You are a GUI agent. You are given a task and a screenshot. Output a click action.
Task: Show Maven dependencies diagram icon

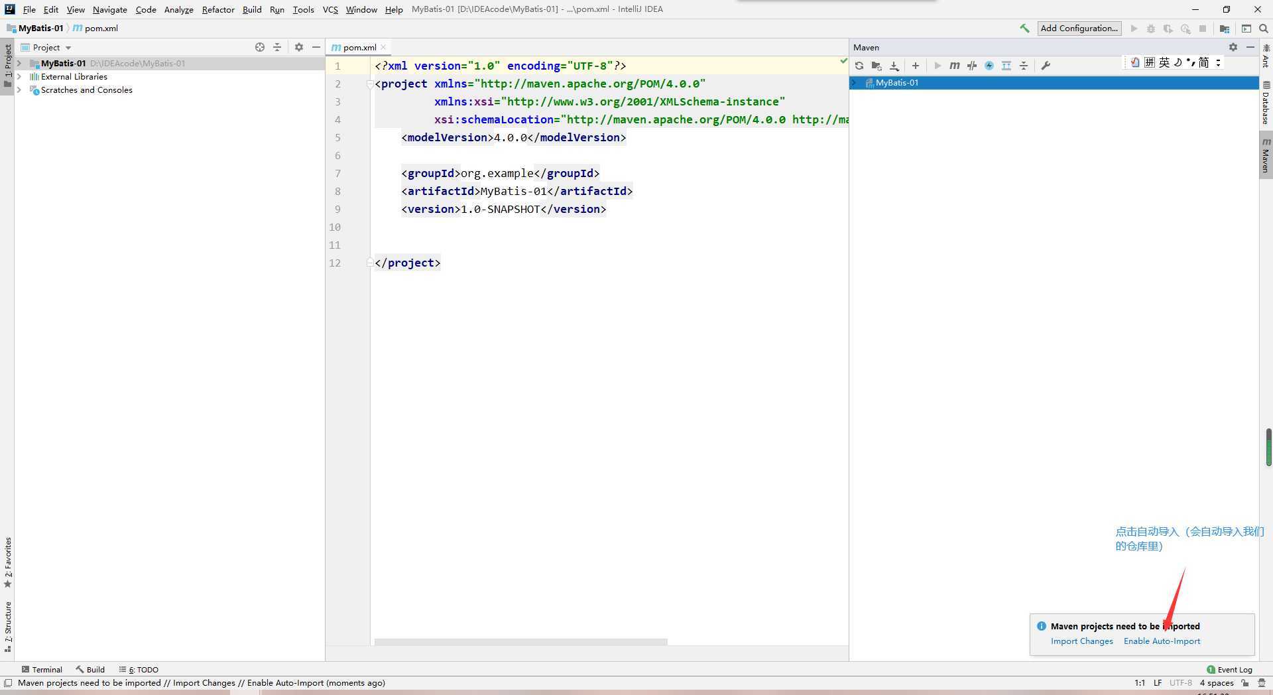[x=1006, y=66]
